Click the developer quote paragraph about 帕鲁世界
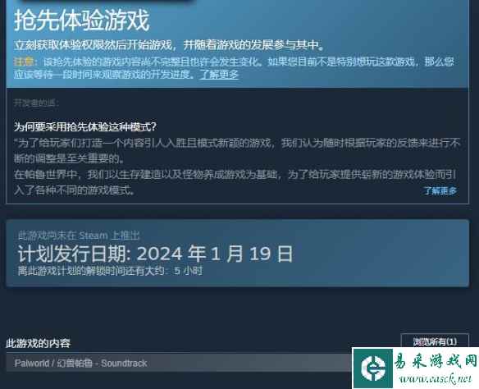Image resolution: width=479 pixels, height=389 pixels. tap(235, 182)
